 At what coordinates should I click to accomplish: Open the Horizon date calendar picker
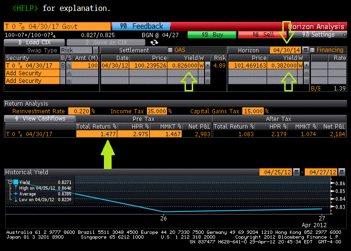(304, 50)
